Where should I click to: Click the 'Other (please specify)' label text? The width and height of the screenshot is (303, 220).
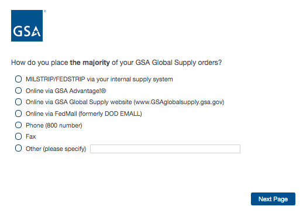(56, 149)
